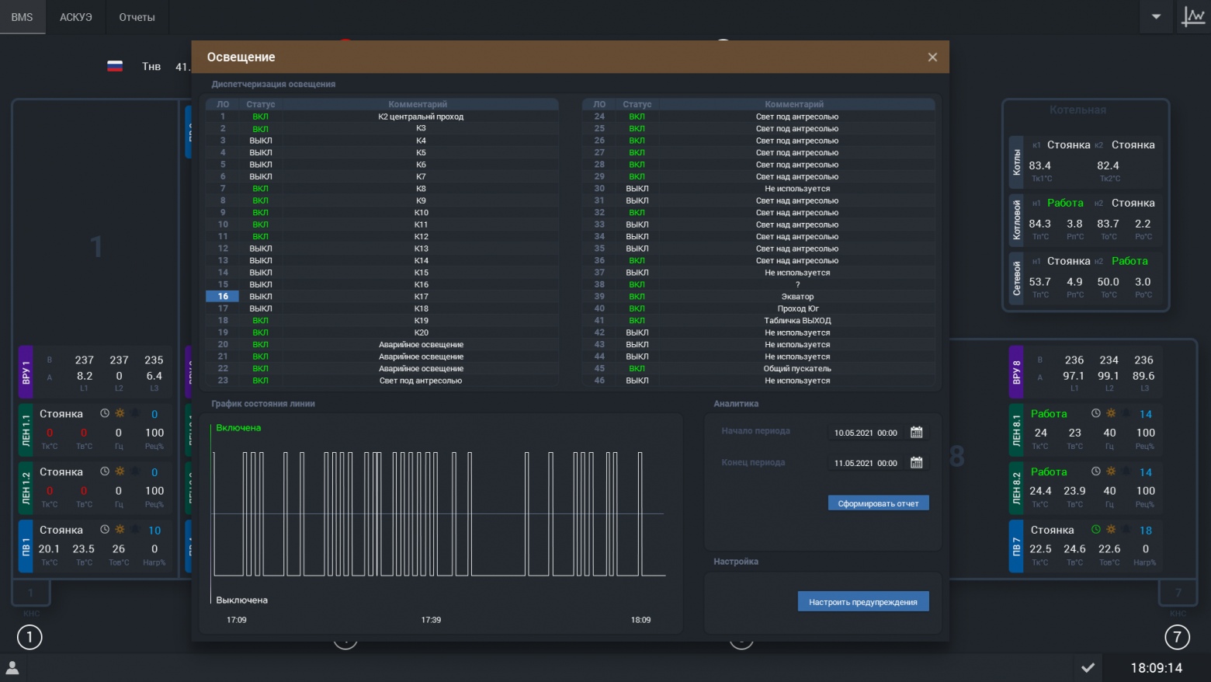Click sun icon in ЛЕН 8.1 row
The height and width of the screenshot is (682, 1211).
1111,413
